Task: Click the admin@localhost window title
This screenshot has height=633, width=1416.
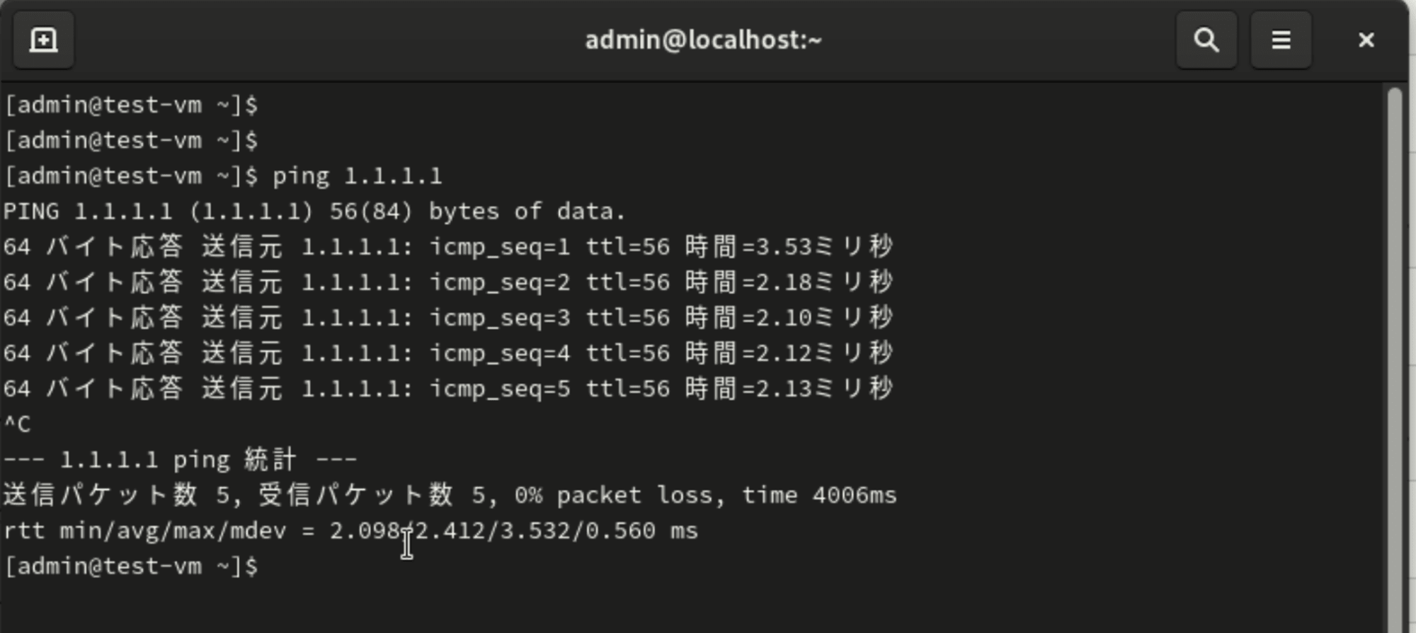Action: click(703, 40)
